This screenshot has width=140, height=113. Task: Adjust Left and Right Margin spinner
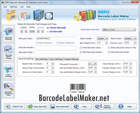click(95, 68)
